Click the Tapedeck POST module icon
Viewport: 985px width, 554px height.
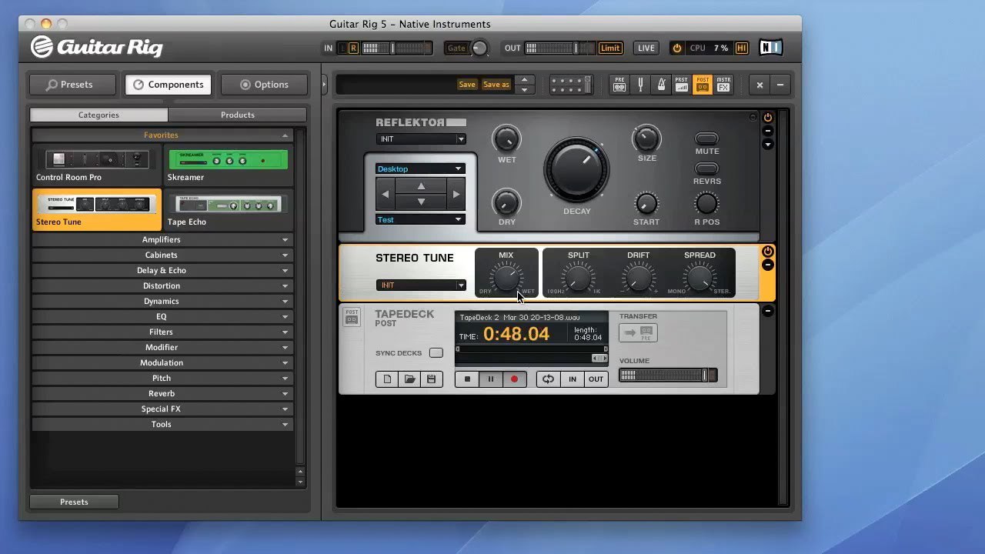click(352, 316)
